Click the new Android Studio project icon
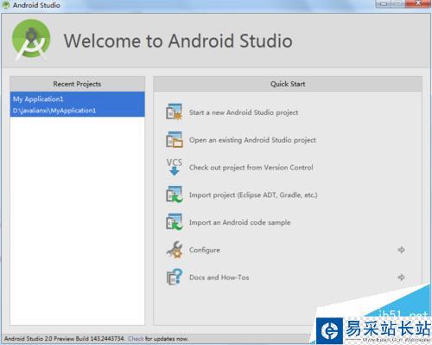This screenshot has width=432, height=345. (x=175, y=112)
